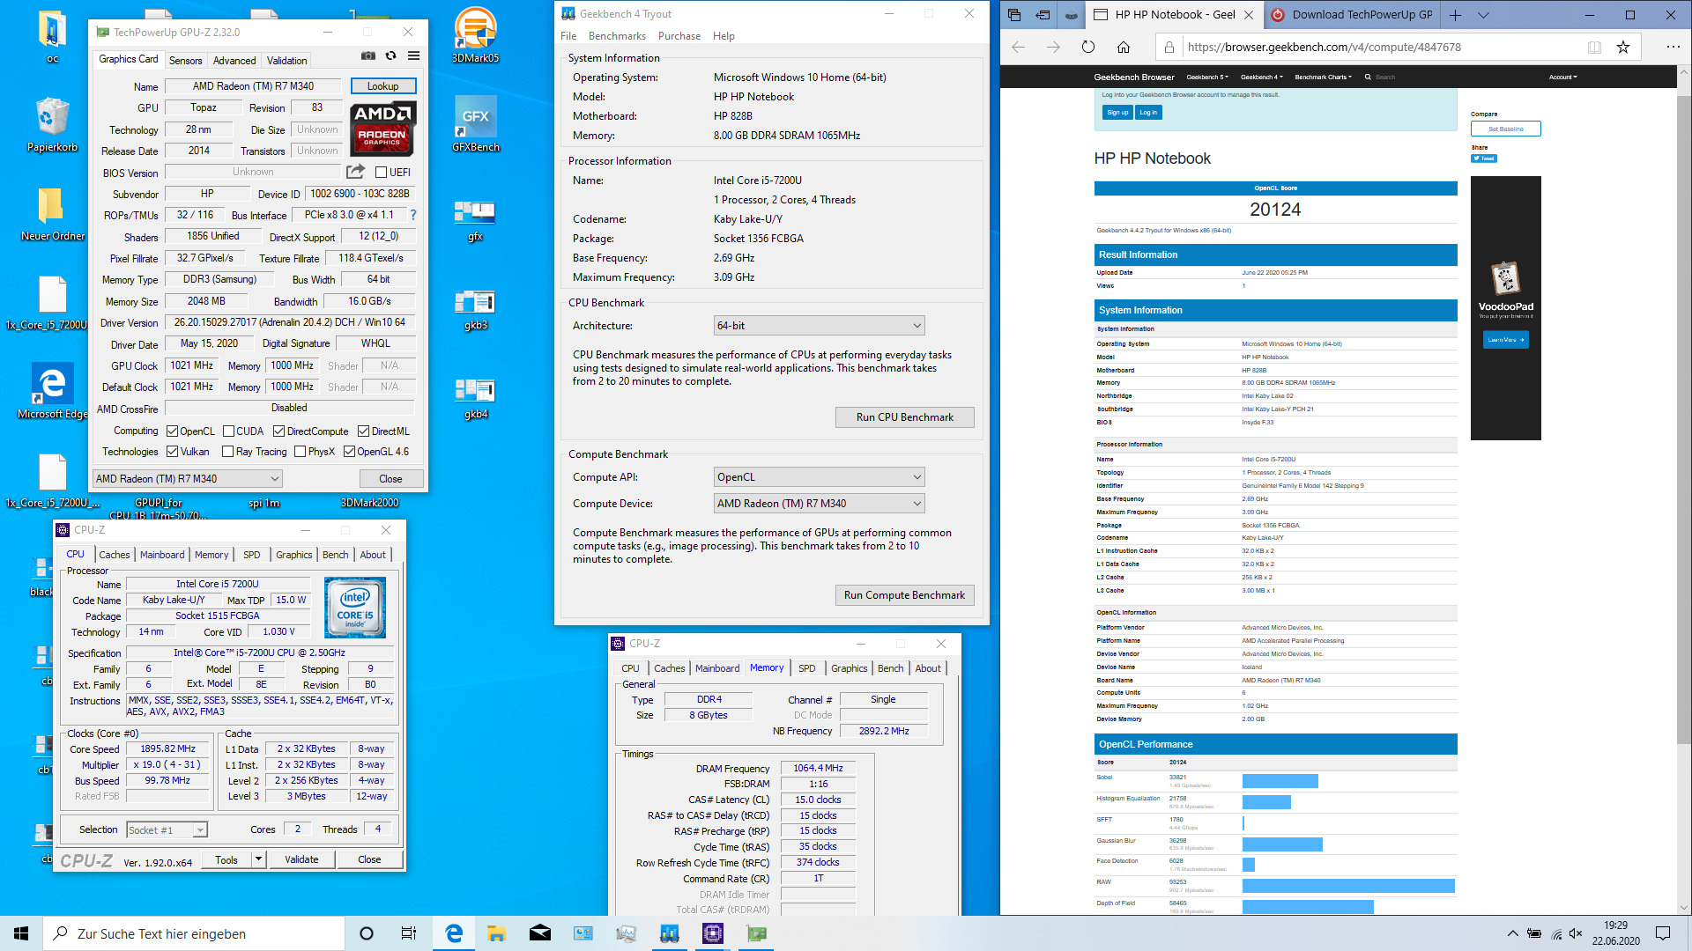The image size is (1692, 951).
Task: Click the Edge address bar URL
Action: click(x=1324, y=48)
